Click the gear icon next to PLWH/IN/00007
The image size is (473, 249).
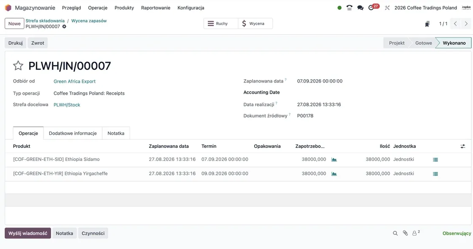pyautogui.click(x=64, y=27)
